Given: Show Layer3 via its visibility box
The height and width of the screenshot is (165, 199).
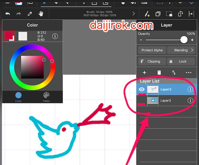Looking at the screenshot, I should click(x=142, y=101).
